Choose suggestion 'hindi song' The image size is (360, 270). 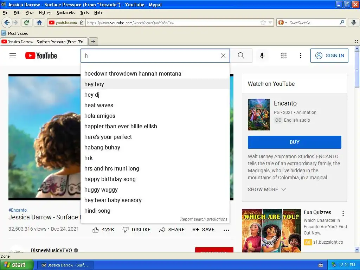click(x=155, y=211)
